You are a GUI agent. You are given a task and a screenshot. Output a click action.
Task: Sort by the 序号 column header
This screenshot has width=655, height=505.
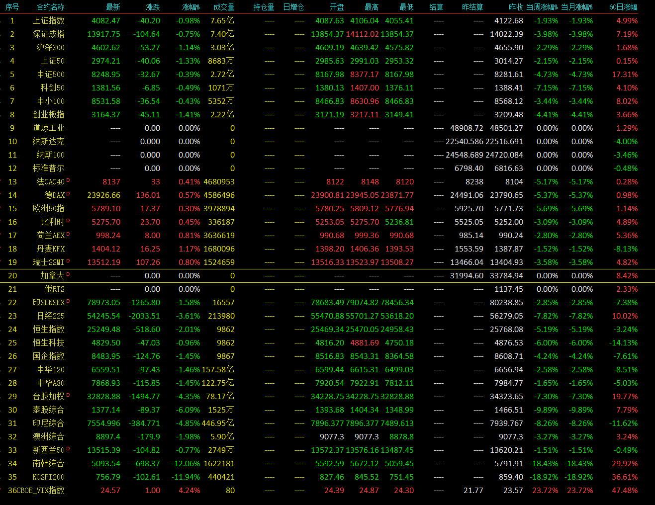[x=12, y=7]
